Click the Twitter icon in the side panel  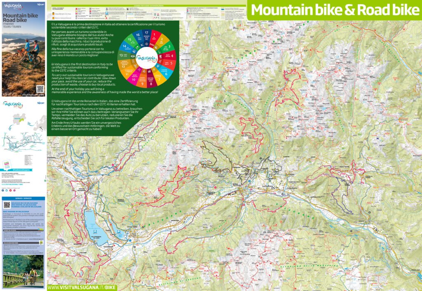pyautogui.click(x=7, y=190)
